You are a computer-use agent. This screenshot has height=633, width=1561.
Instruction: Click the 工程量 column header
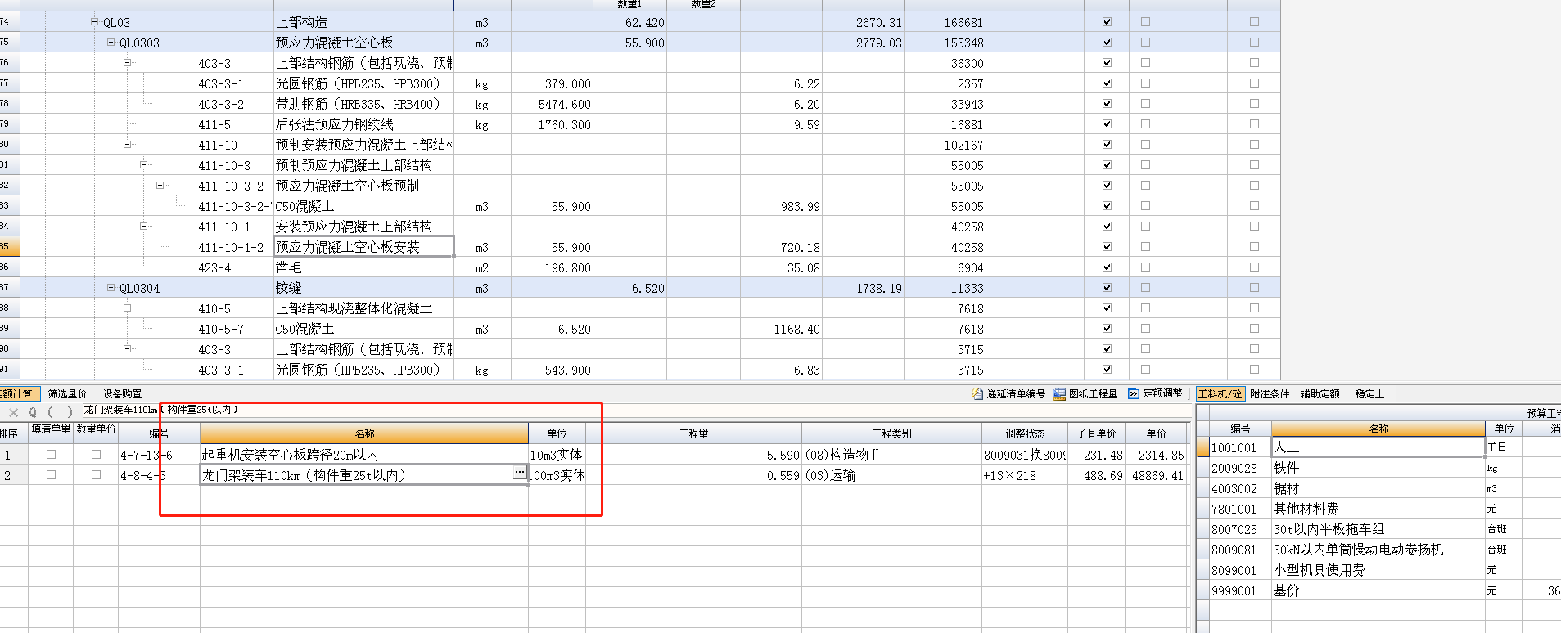coord(693,433)
